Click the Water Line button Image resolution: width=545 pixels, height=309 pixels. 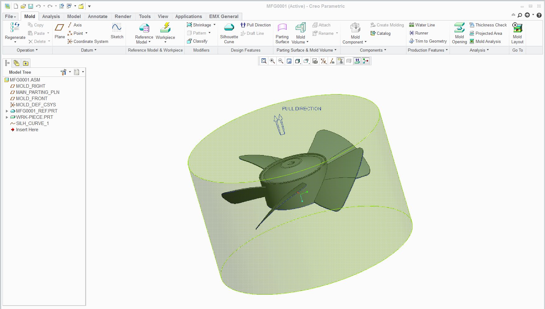coord(422,25)
